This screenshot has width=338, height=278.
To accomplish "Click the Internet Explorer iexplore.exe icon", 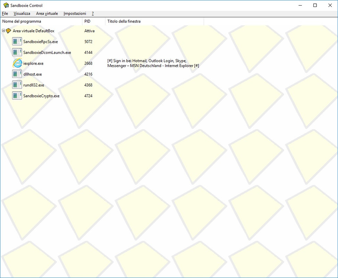I will pos(17,63).
